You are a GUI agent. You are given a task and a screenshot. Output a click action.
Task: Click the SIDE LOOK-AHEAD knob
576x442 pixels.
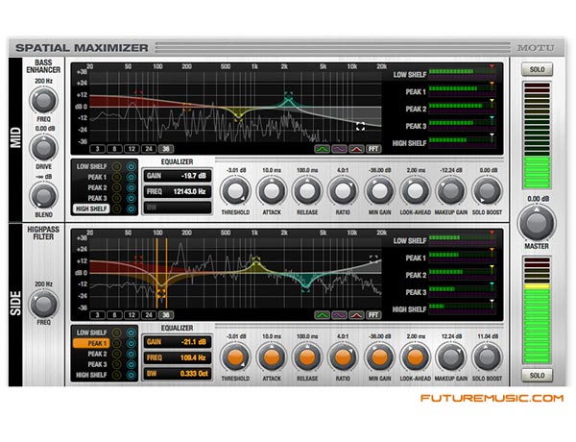[416, 357]
